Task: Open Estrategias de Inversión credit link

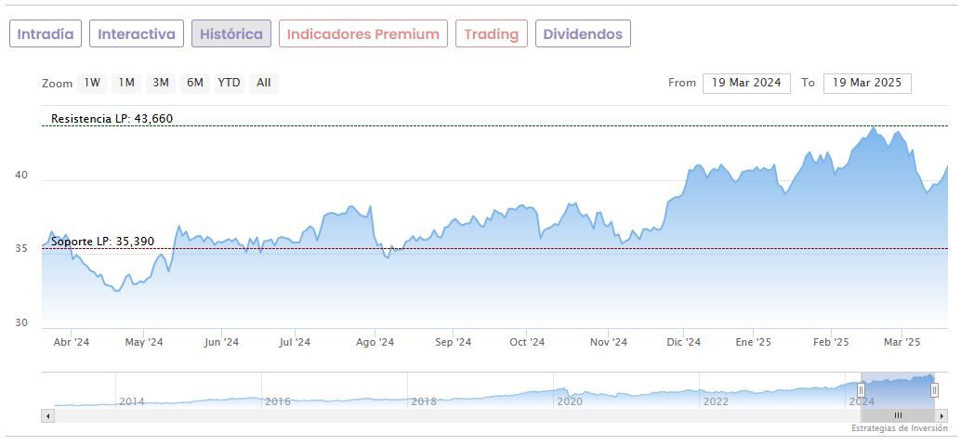Action: [899, 428]
